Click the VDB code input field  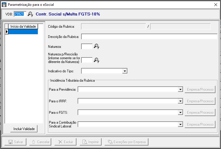pos(20,14)
